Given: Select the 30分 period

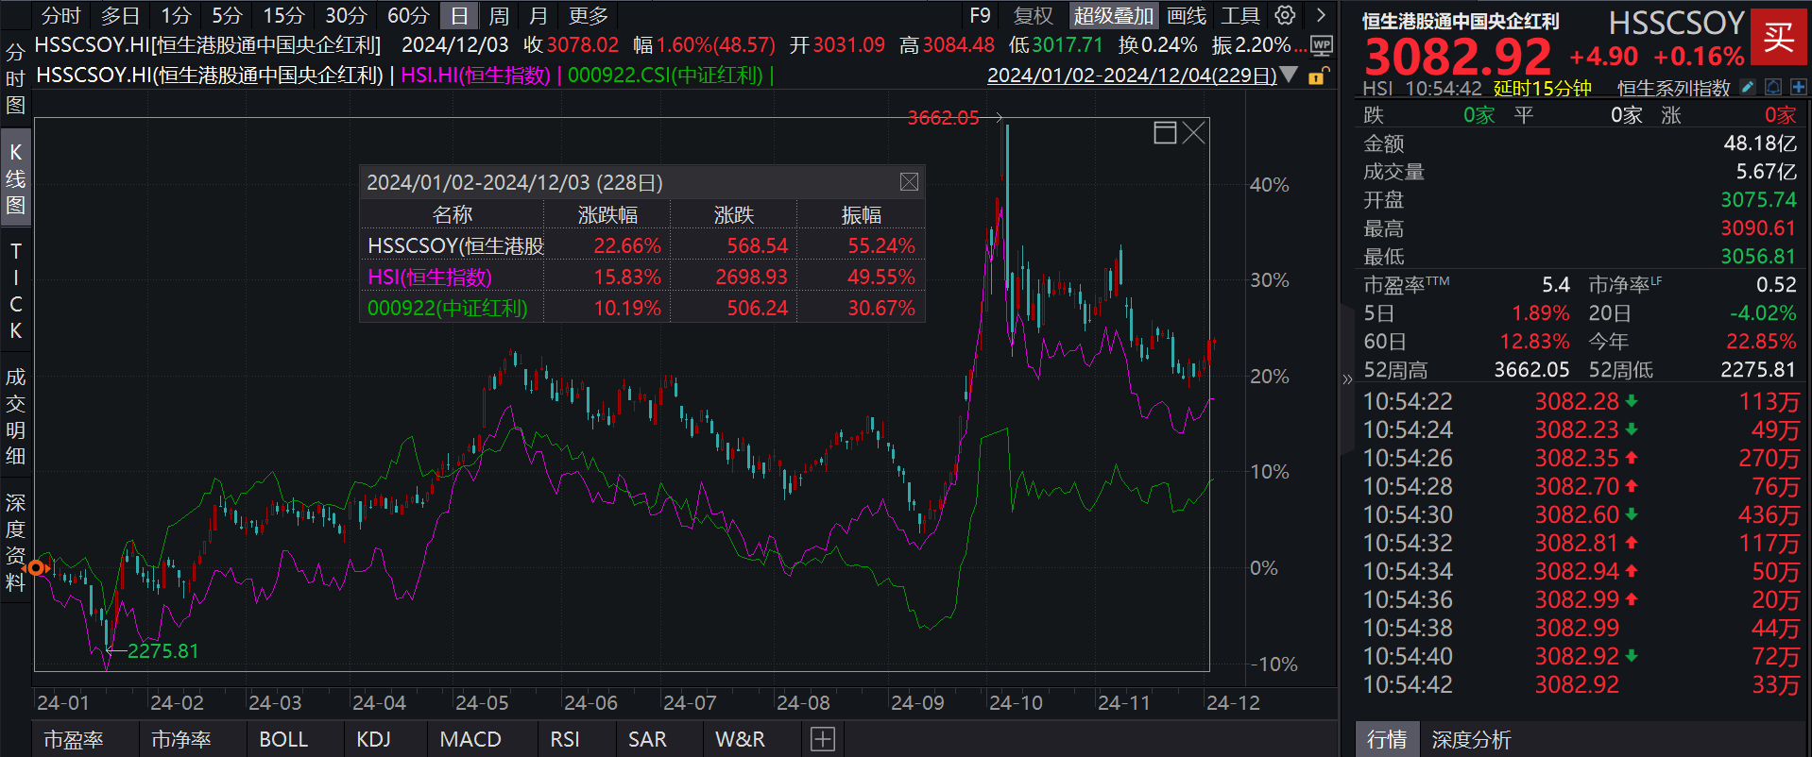Looking at the screenshot, I should [346, 15].
